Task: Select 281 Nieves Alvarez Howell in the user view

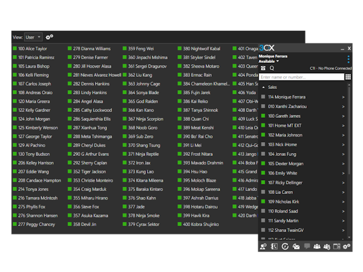Action: pos(94,75)
